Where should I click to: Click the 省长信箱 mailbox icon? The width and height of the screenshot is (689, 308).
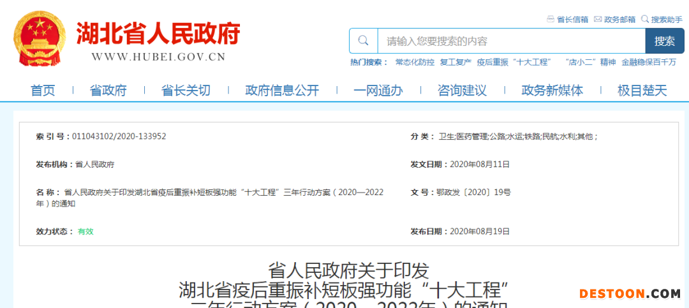[x=551, y=19]
